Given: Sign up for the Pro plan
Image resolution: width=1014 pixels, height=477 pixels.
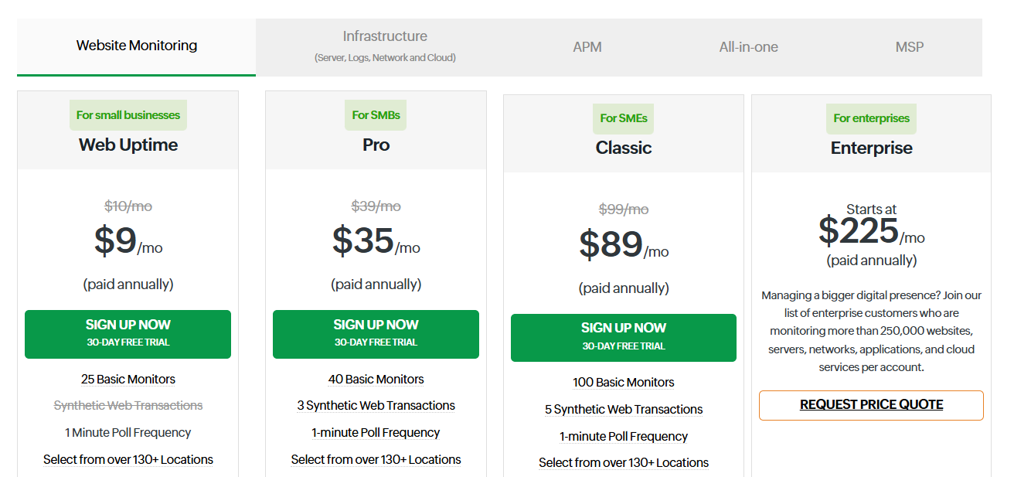Looking at the screenshot, I should 376,334.
